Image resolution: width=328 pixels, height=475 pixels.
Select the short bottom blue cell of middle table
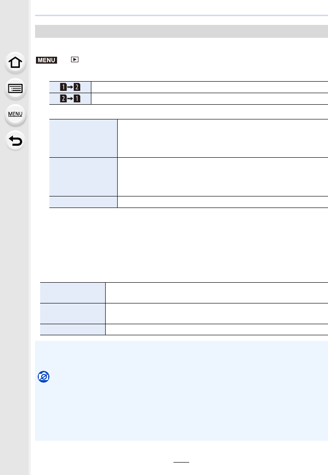coord(83,202)
